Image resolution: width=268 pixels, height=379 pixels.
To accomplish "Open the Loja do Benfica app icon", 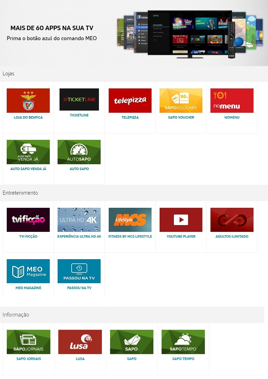I will point(28,101).
